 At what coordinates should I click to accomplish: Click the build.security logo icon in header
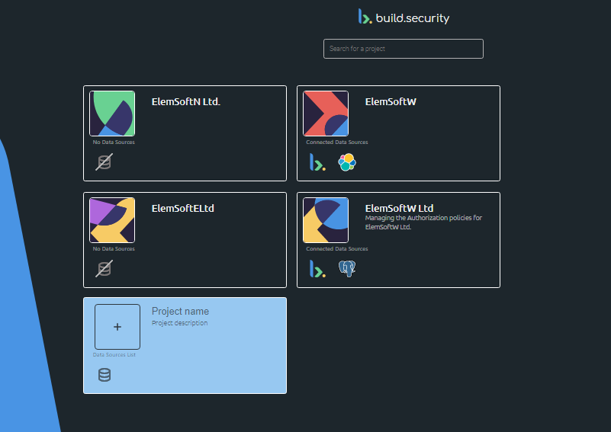pos(365,17)
